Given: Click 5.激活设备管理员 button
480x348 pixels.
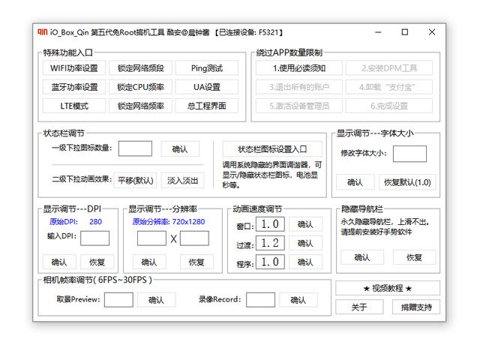Looking at the screenshot, I should [x=299, y=106].
